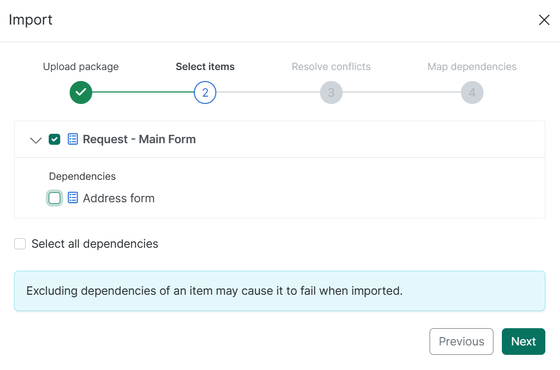Image resolution: width=560 pixels, height=370 pixels.
Task: Click the step 2 circle indicator
Action: (205, 92)
